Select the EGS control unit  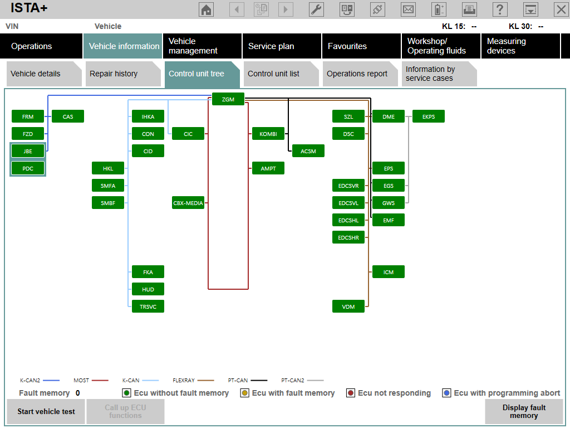(388, 186)
